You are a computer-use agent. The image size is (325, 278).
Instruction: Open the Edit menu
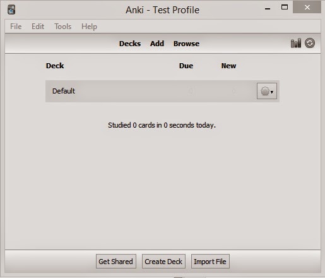tap(38, 27)
